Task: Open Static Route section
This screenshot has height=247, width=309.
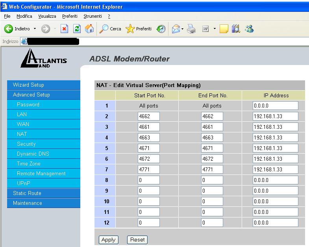Action: click(x=44, y=193)
